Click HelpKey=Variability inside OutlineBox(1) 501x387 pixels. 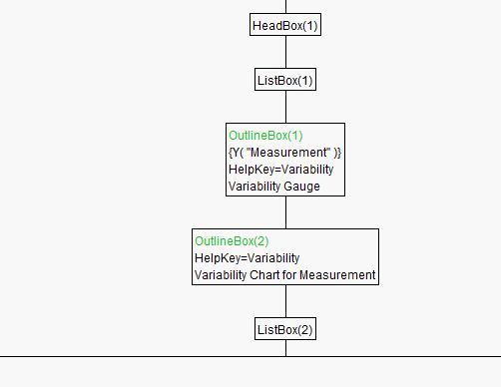click(281, 170)
